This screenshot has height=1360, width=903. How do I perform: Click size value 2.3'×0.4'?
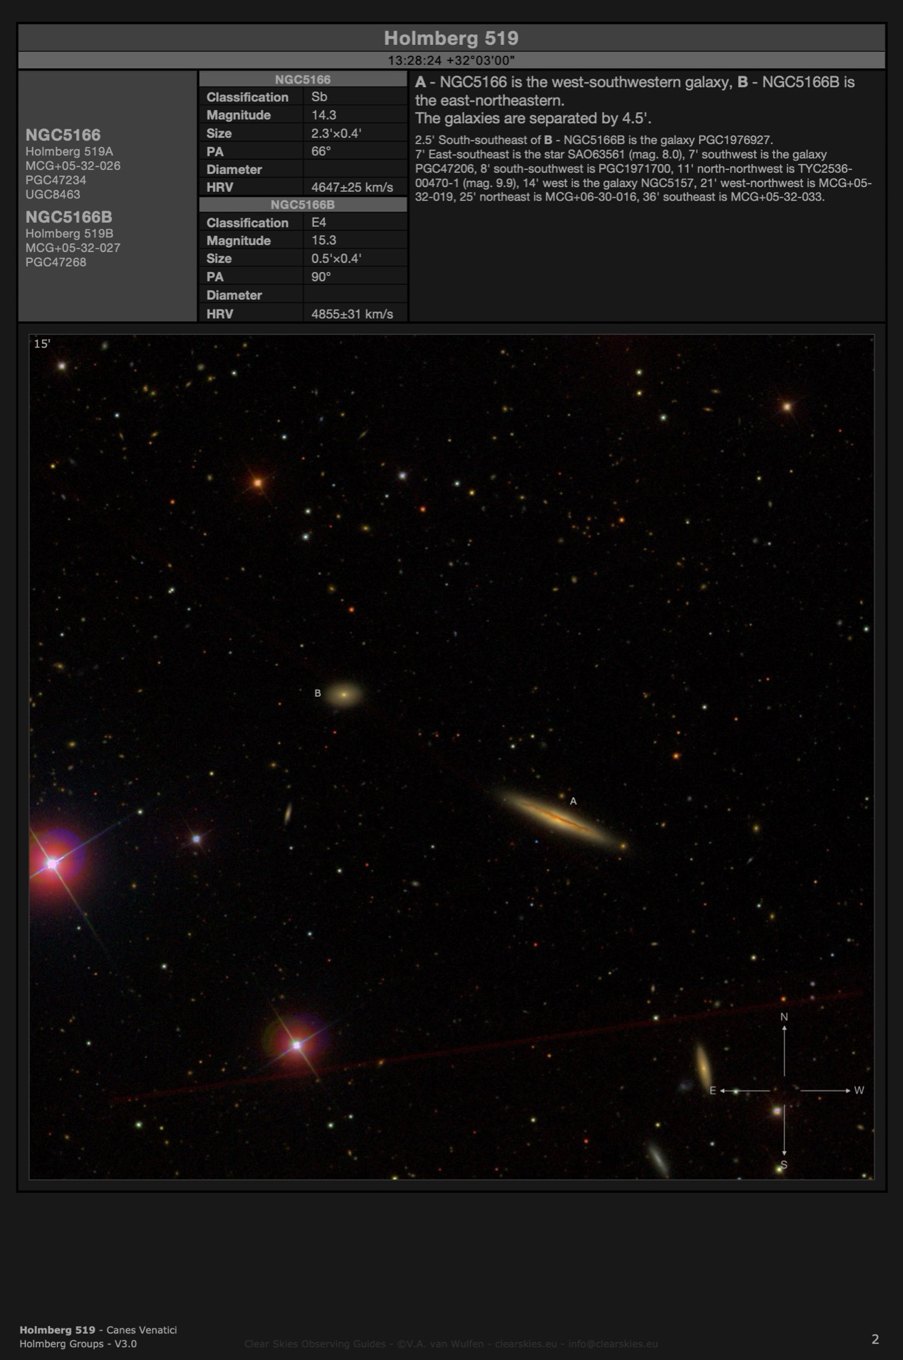click(x=336, y=134)
